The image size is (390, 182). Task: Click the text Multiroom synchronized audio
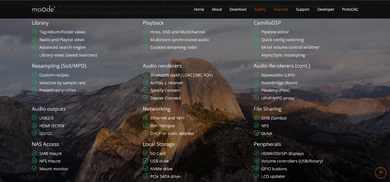(x=180, y=40)
